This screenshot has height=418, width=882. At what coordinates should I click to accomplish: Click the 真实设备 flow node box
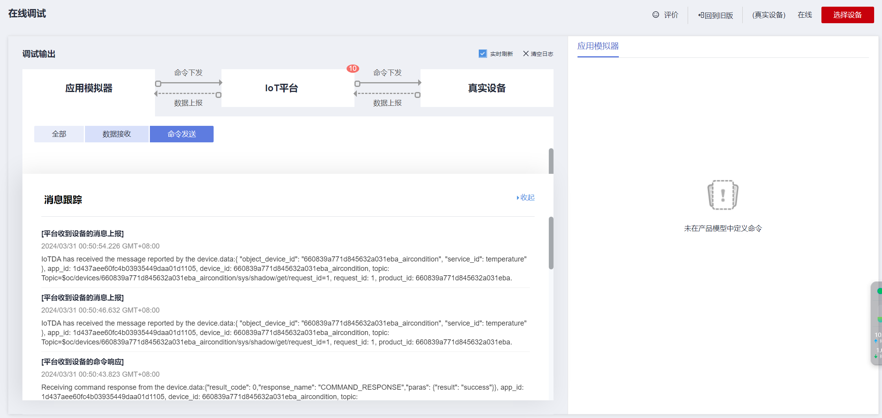[x=487, y=88]
